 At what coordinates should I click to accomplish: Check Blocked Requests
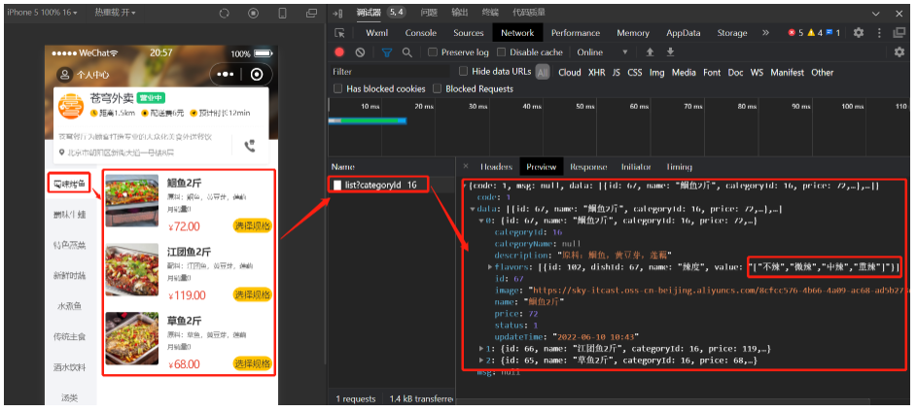pos(437,88)
